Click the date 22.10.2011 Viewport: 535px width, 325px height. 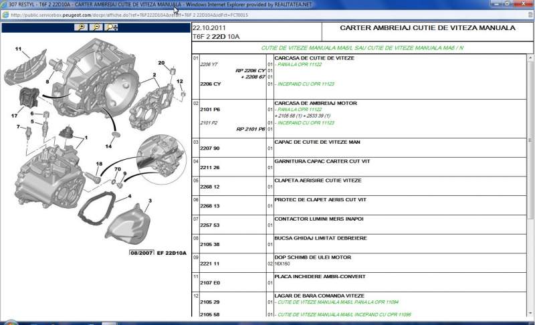point(209,27)
